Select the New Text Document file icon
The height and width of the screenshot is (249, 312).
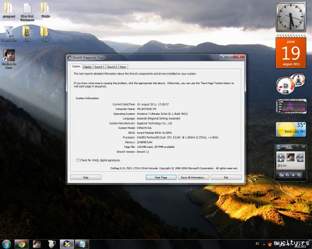click(27, 12)
